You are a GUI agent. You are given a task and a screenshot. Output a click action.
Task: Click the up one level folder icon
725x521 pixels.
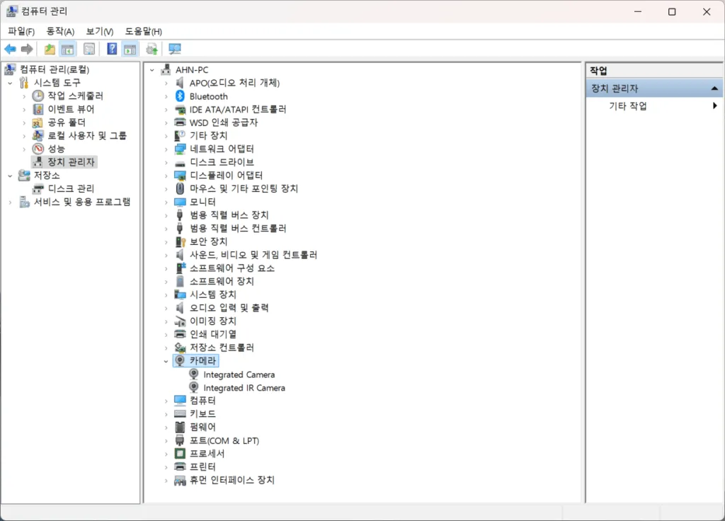click(50, 49)
